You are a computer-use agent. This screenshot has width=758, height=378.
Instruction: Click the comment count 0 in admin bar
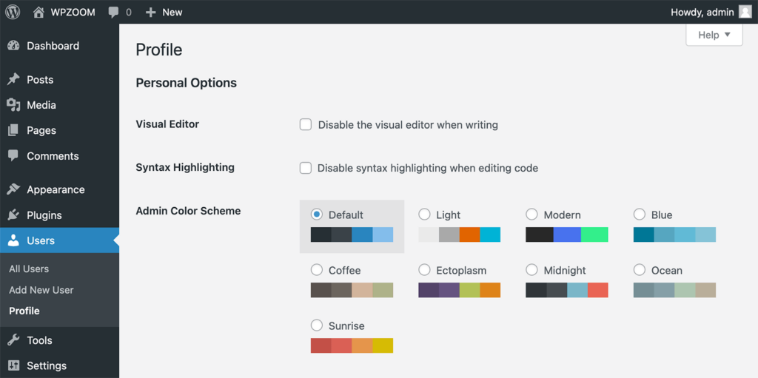(x=129, y=13)
